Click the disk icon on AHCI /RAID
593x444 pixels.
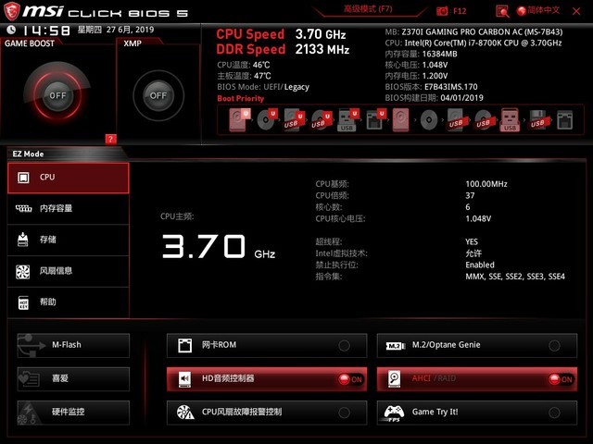coord(395,379)
